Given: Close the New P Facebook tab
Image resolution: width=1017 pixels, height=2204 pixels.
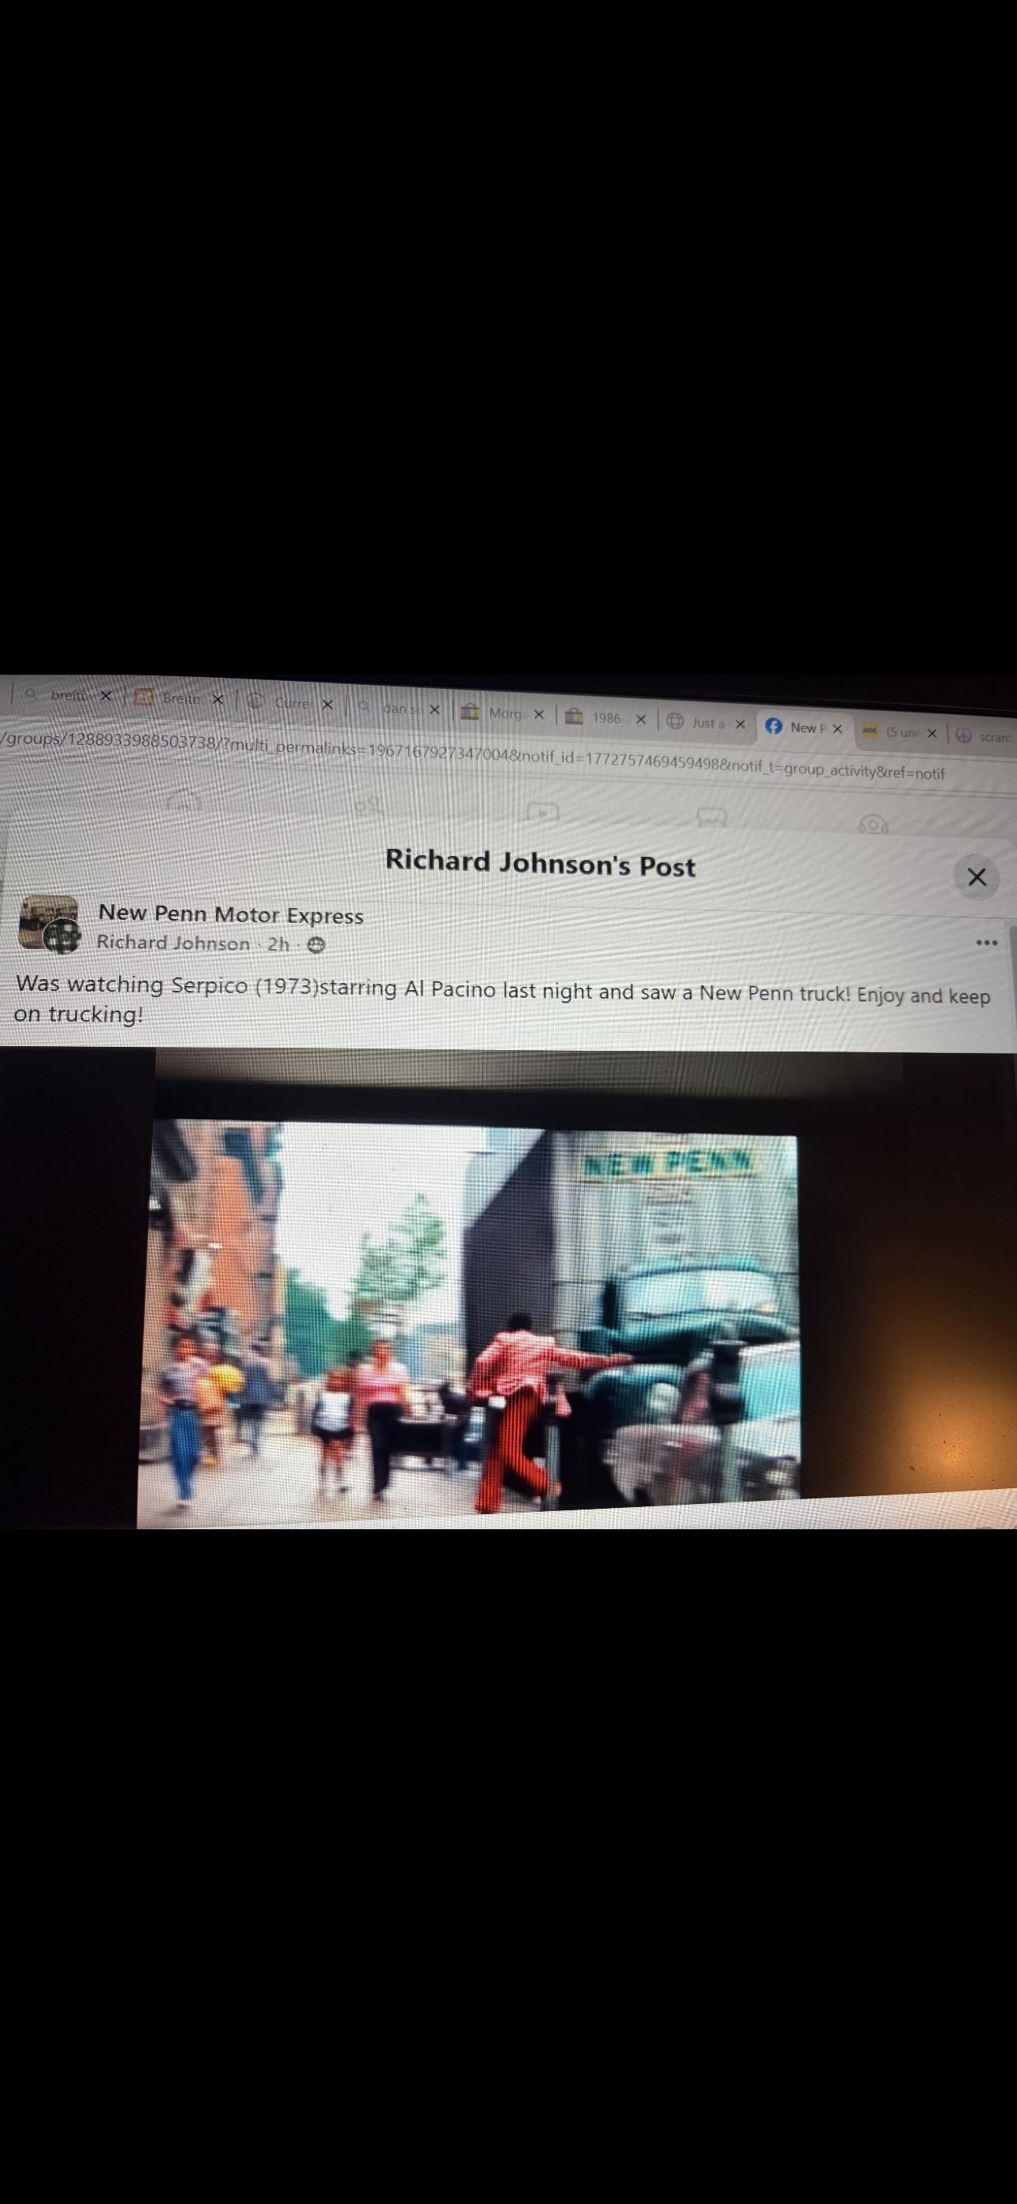Looking at the screenshot, I should point(837,729).
